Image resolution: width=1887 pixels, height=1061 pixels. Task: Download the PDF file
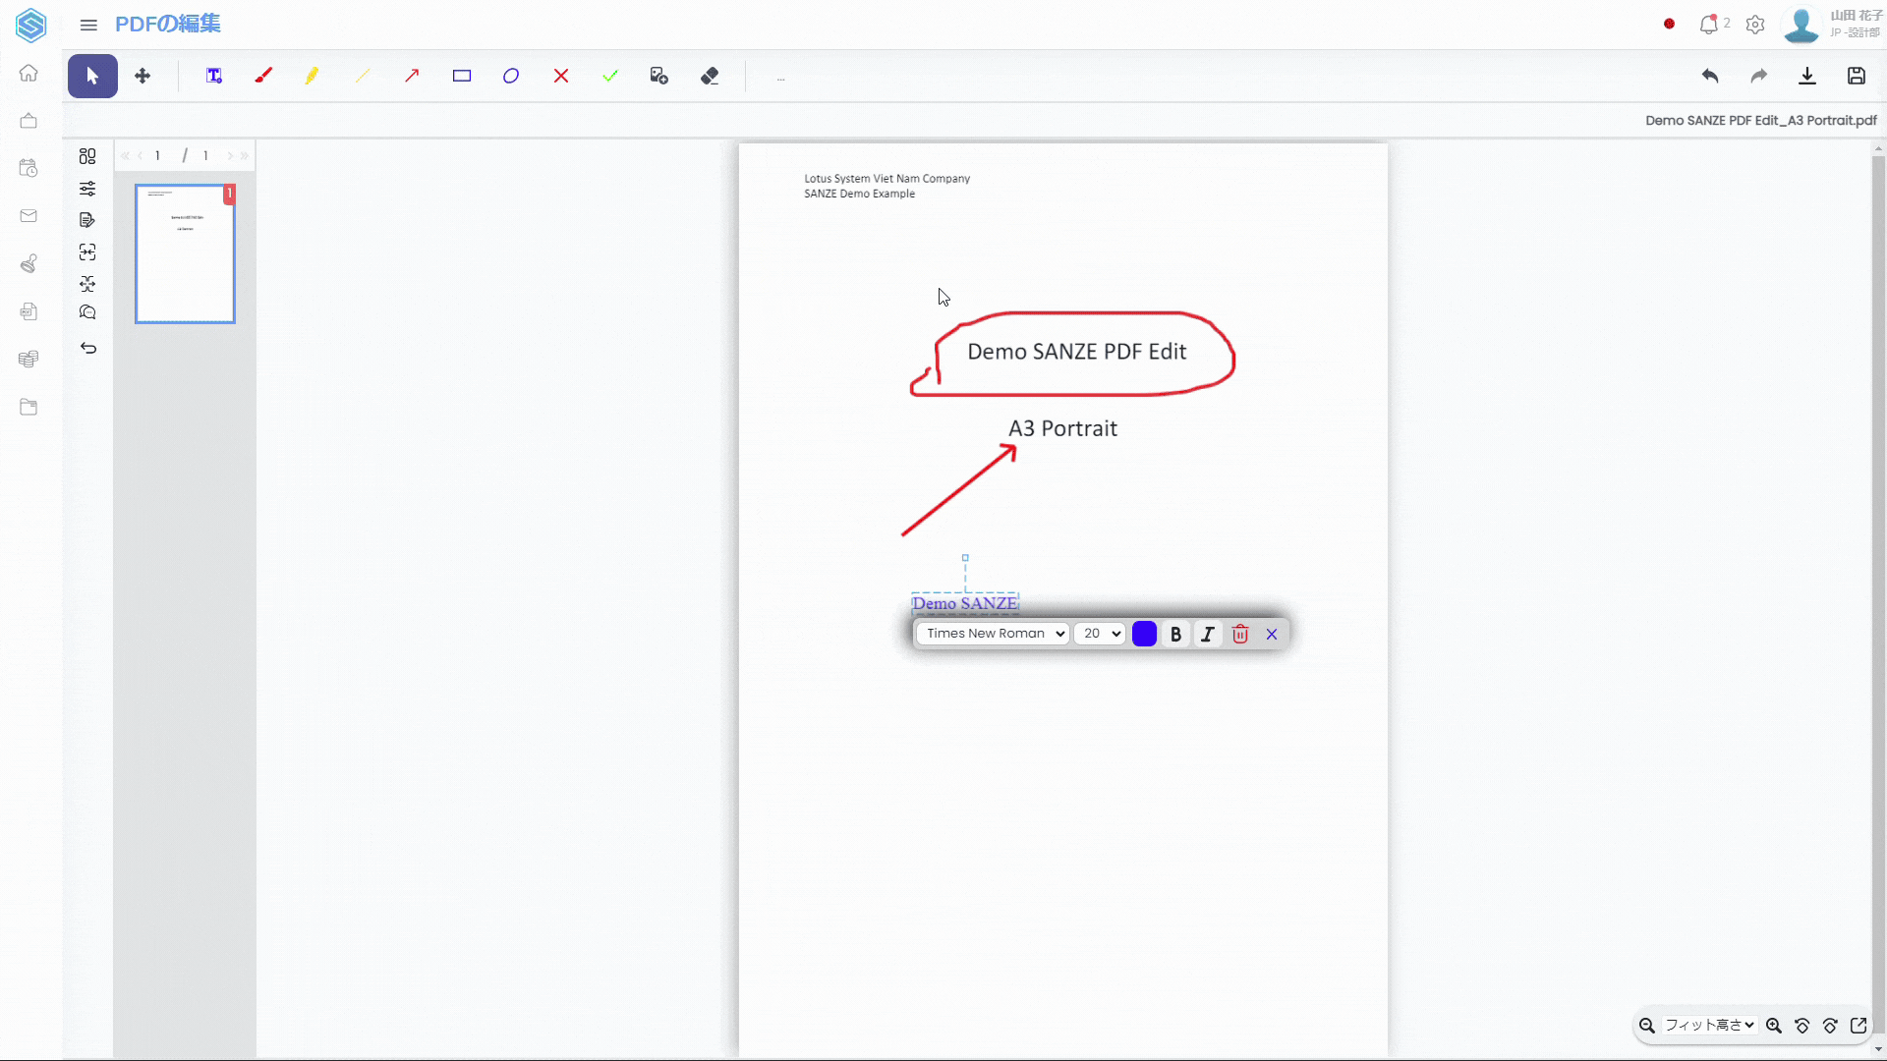click(x=1806, y=76)
